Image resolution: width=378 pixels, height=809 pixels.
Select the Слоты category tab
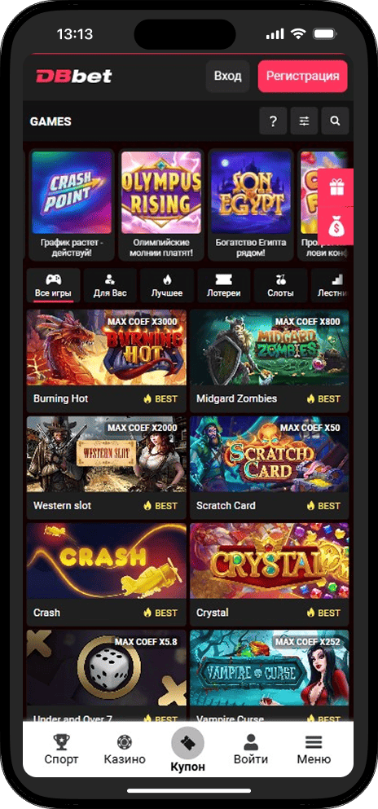click(x=280, y=285)
